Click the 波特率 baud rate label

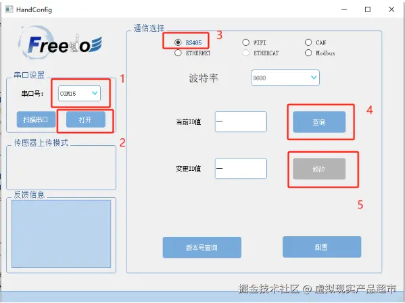point(204,78)
